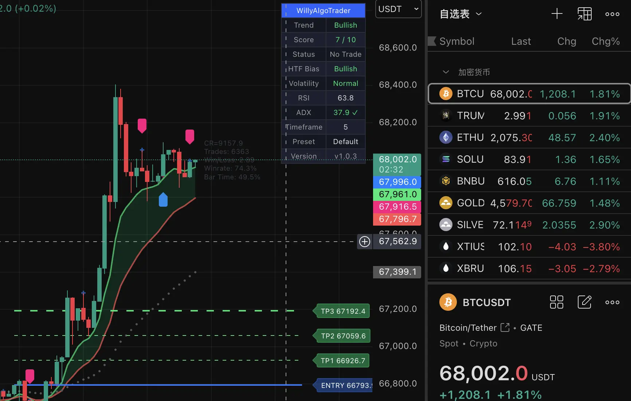The image size is (631, 401).
Task: Open the 自选表 watchlist dropdown
Action: pos(460,14)
